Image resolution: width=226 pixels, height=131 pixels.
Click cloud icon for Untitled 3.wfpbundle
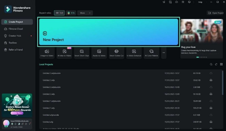[211, 73]
